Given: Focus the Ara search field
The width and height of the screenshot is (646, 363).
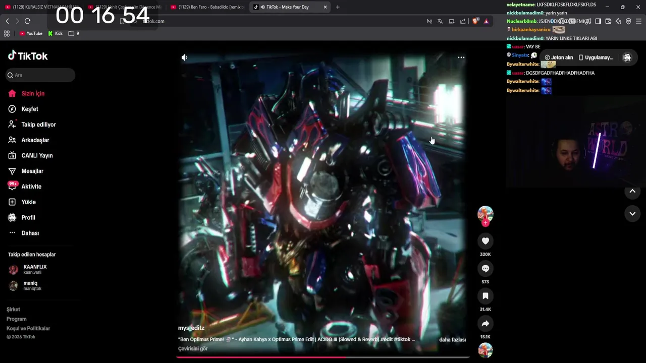Looking at the screenshot, I should click(40, 75).
